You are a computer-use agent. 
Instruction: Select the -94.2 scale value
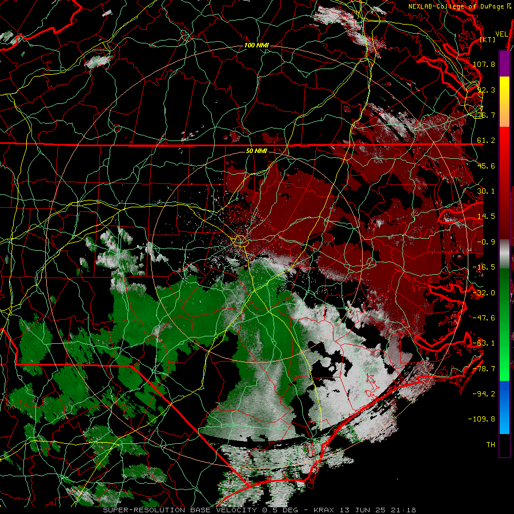click(484, 394)
